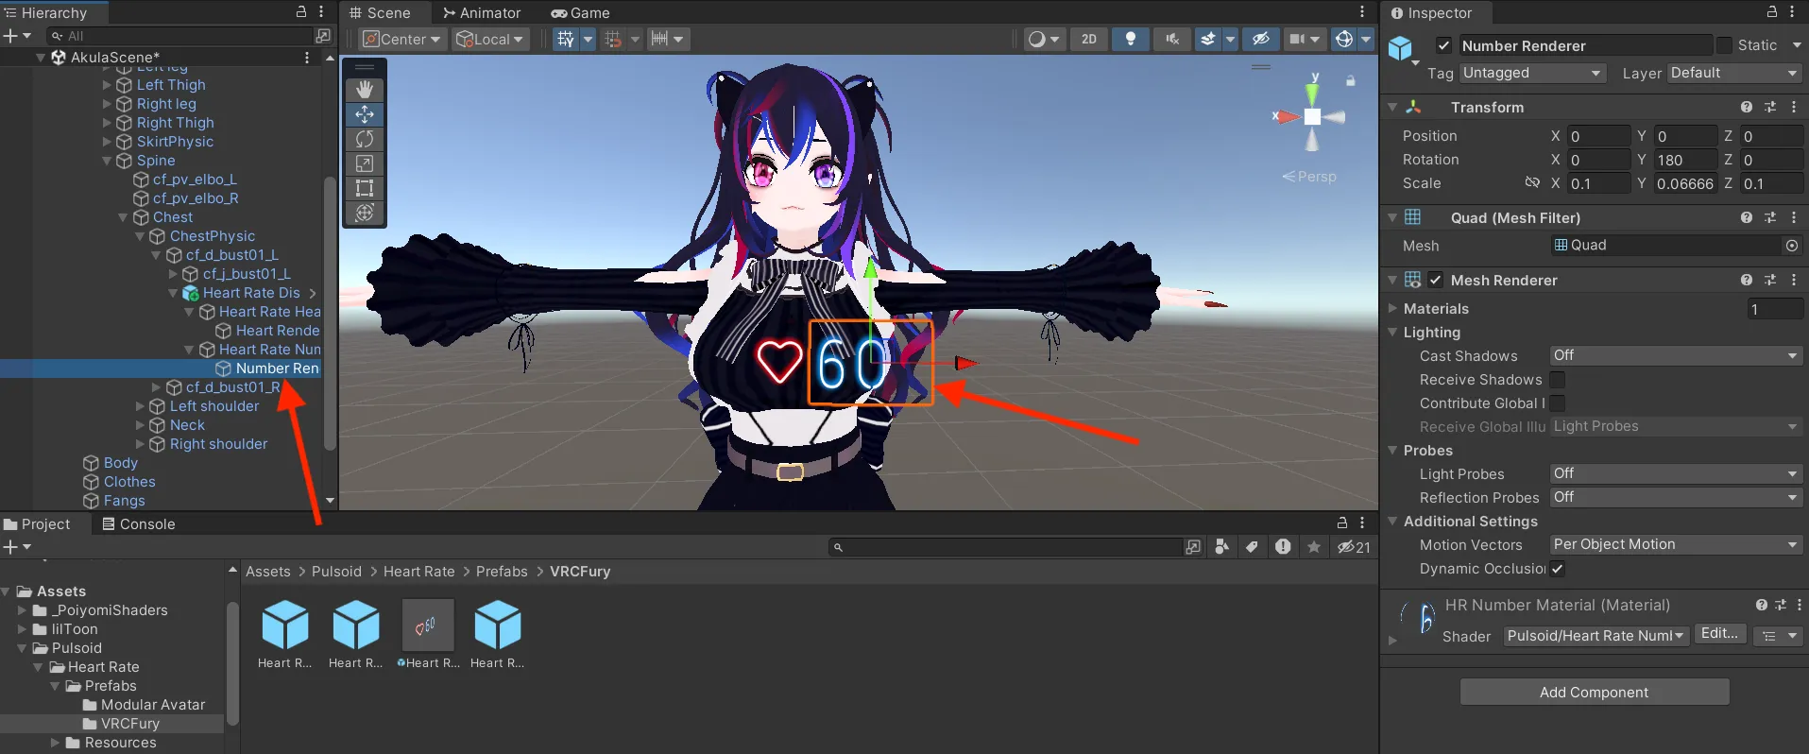
Task: Switch to the Game tab
Action: (581, 13)
